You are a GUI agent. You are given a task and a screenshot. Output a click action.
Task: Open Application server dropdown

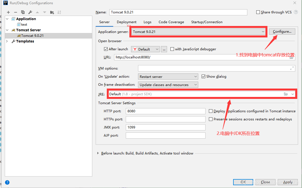(x=198, y=32)
